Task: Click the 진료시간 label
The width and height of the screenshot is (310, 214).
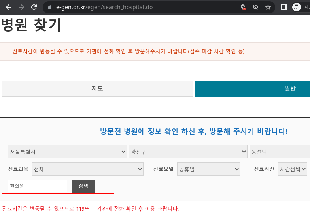Action: (x=264, y=169)
